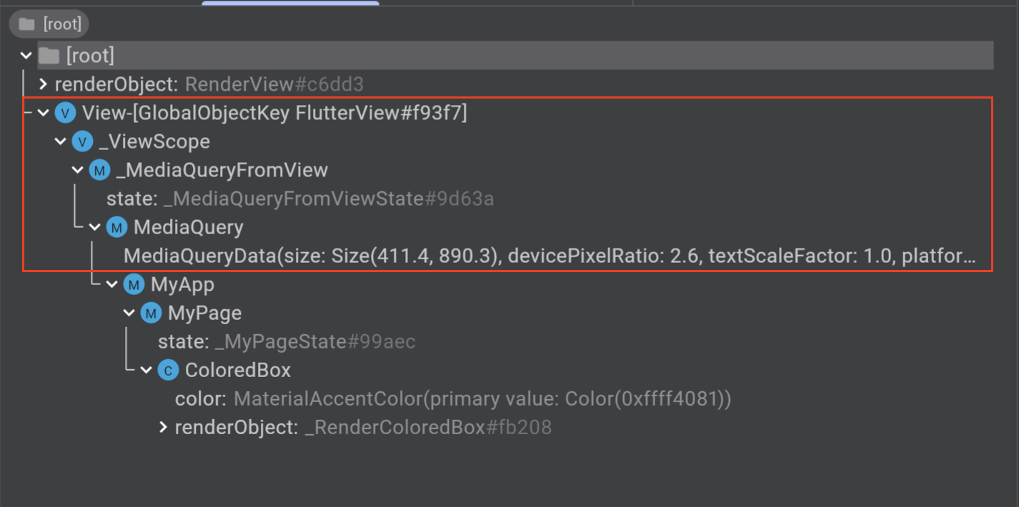Click the MyPage M icon
This screenshot has width=1019, height=507.
[x=151, y=313]
